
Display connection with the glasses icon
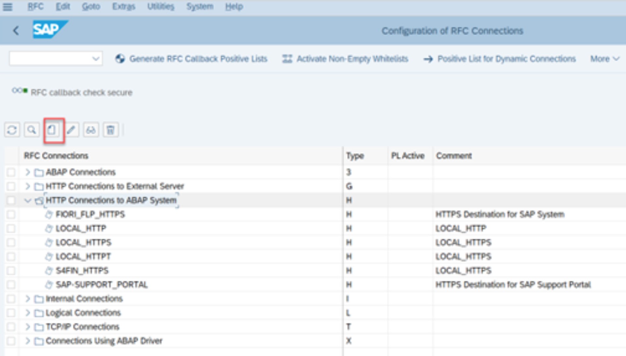click(91, 130)
